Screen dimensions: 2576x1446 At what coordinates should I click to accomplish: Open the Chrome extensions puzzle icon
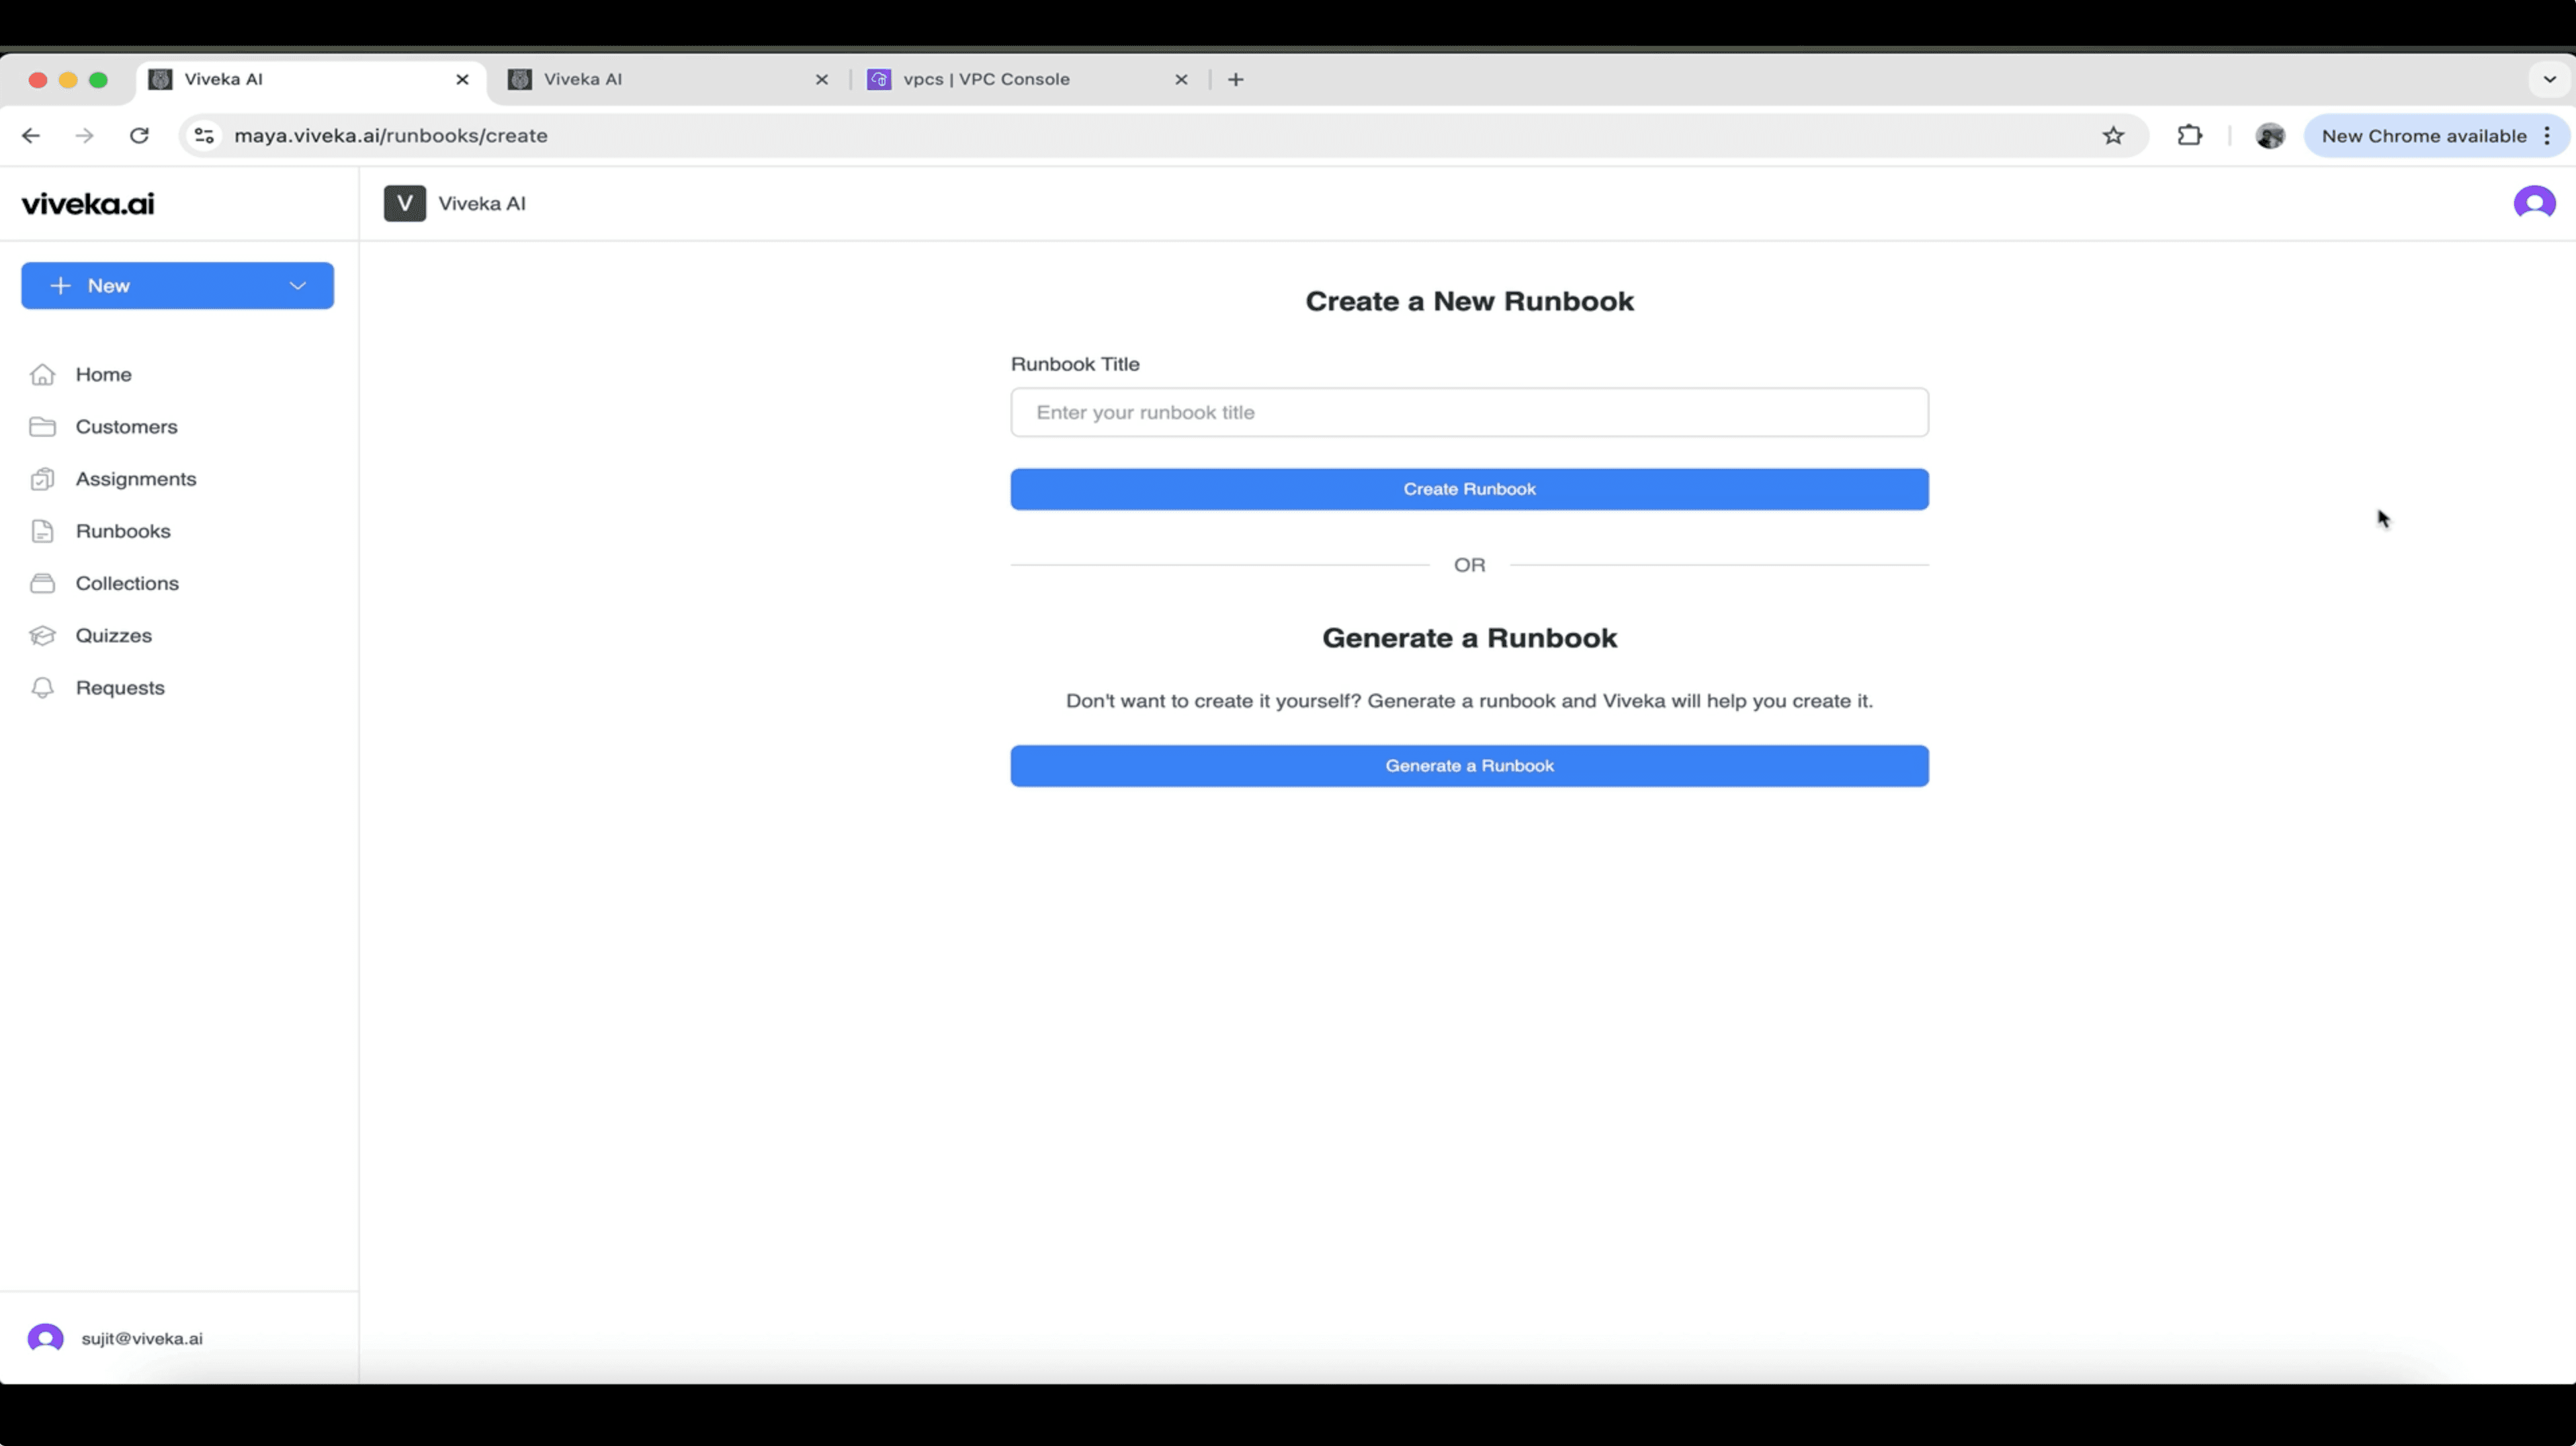click(x=2190, y=136)
